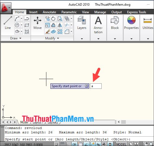
Task: Pick the Rectangle draw tool
Action: 27,25
